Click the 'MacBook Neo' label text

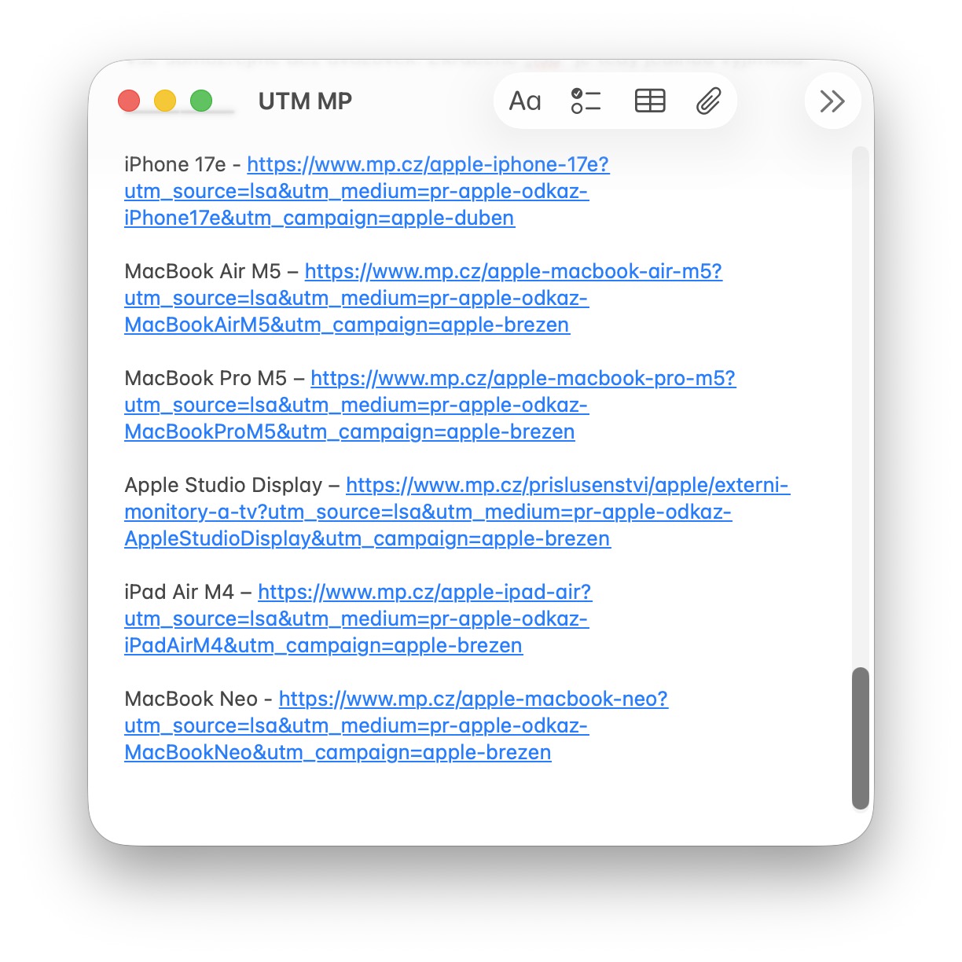point(191,699)
